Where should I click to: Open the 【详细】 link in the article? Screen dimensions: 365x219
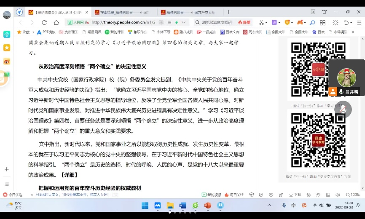pos(69,175)
